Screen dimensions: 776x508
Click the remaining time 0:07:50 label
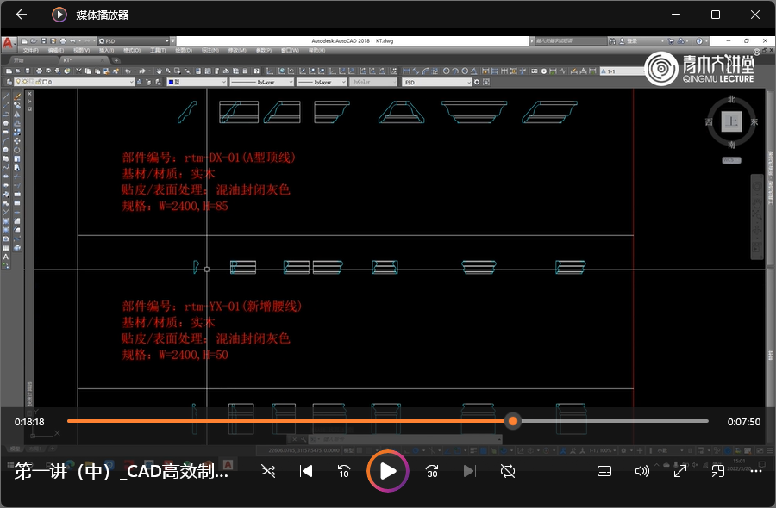(743, 422)
